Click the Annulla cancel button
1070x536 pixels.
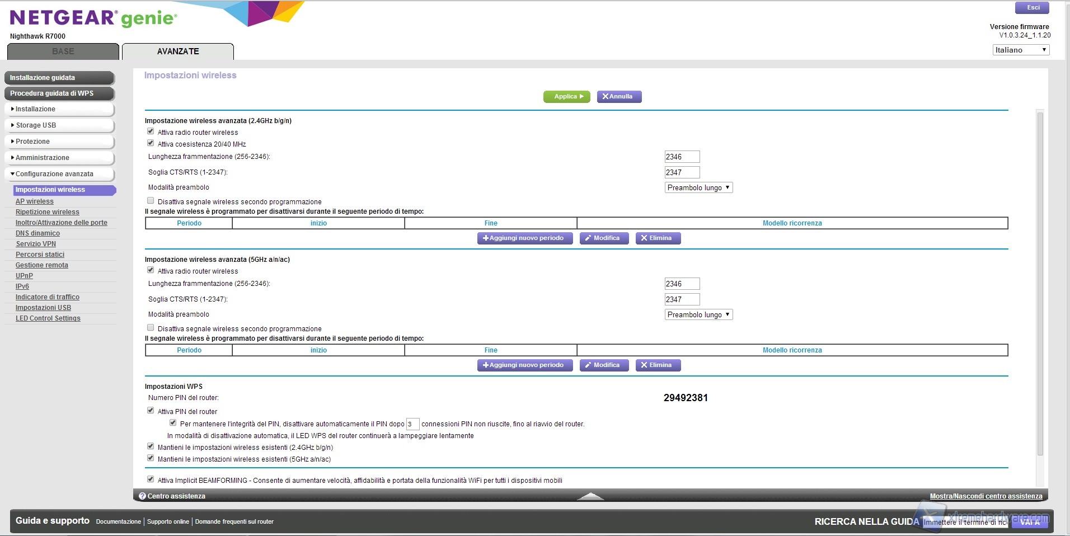pos(619,97)
